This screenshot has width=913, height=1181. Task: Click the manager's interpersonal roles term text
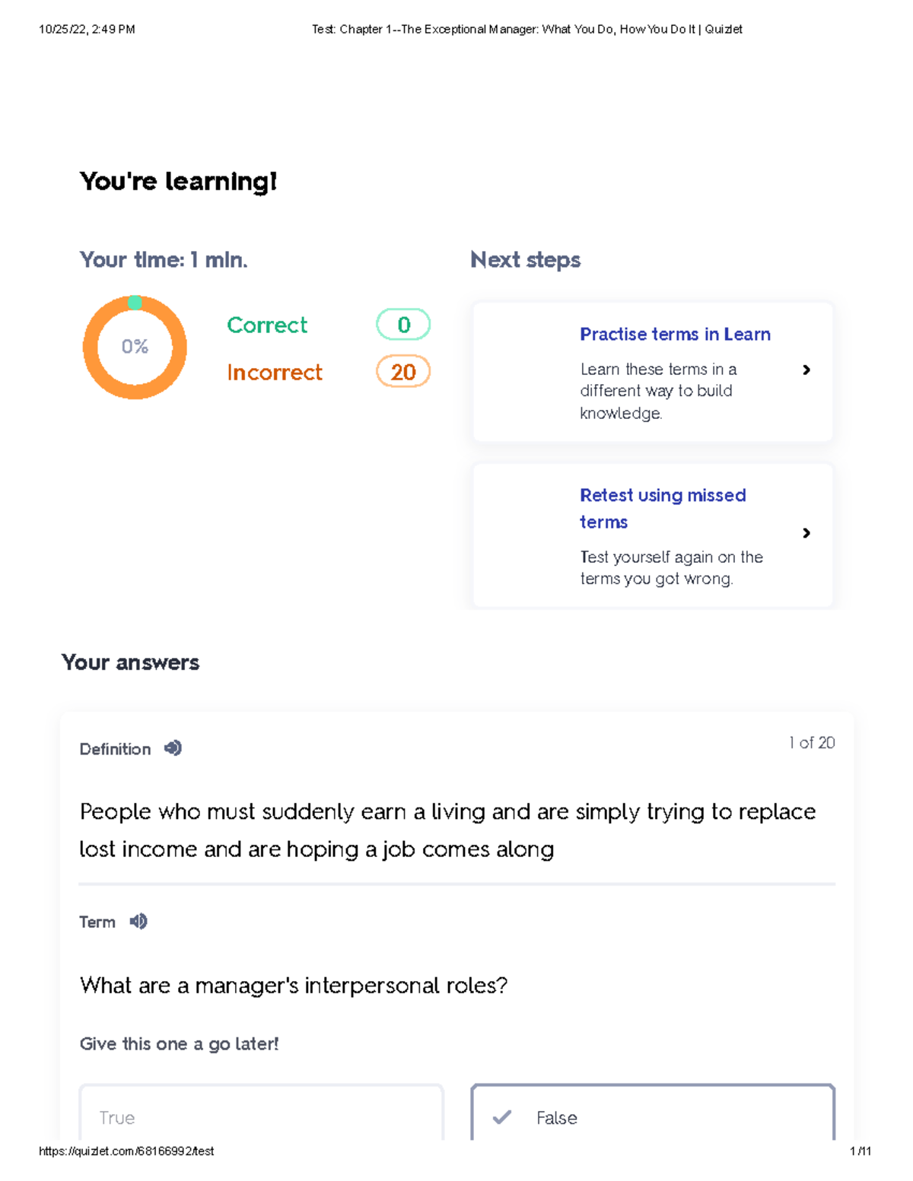293,986
